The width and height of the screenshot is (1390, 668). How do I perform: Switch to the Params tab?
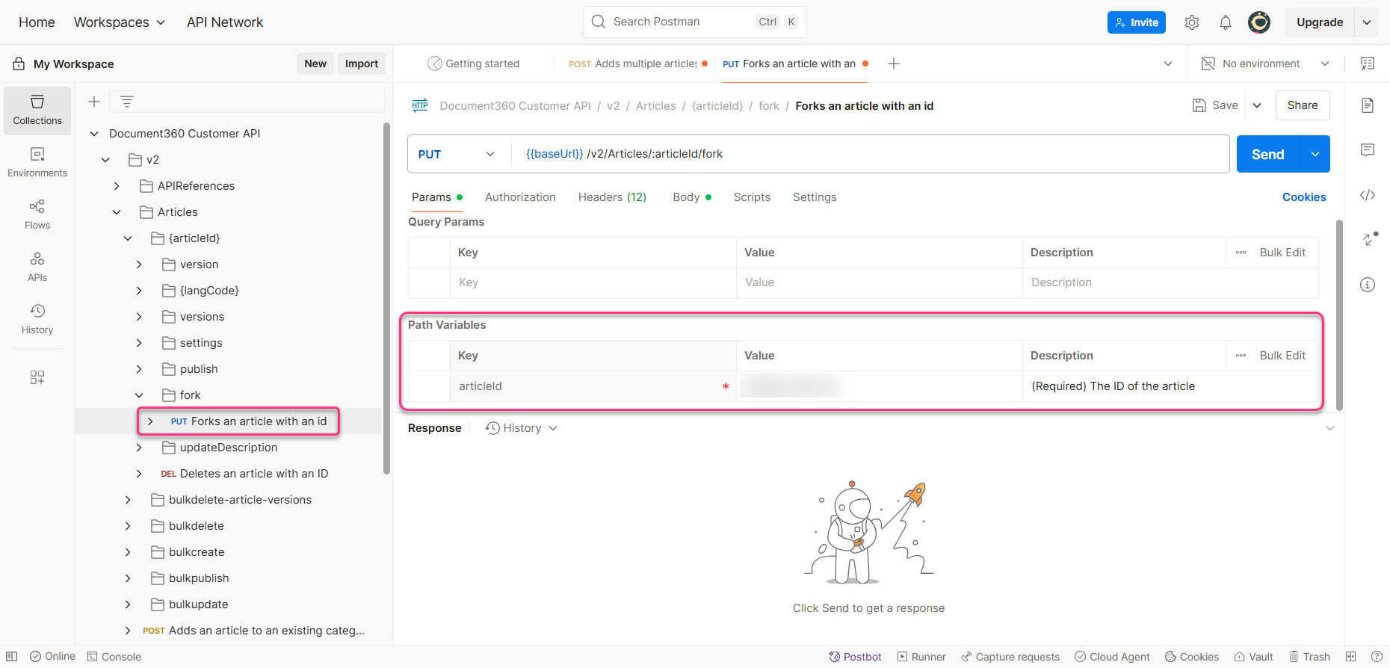click(436, 197)
